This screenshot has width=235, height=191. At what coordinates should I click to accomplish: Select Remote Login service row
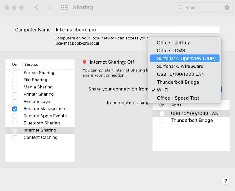[x=40, y=101]
